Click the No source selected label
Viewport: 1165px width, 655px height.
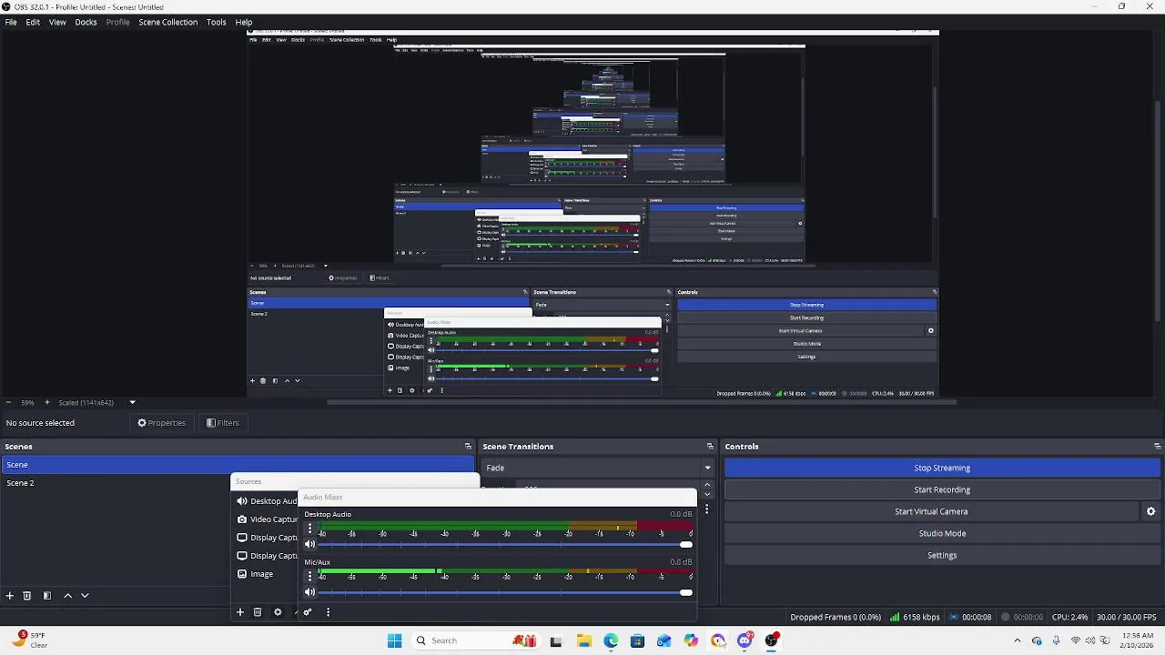point(40,423)
